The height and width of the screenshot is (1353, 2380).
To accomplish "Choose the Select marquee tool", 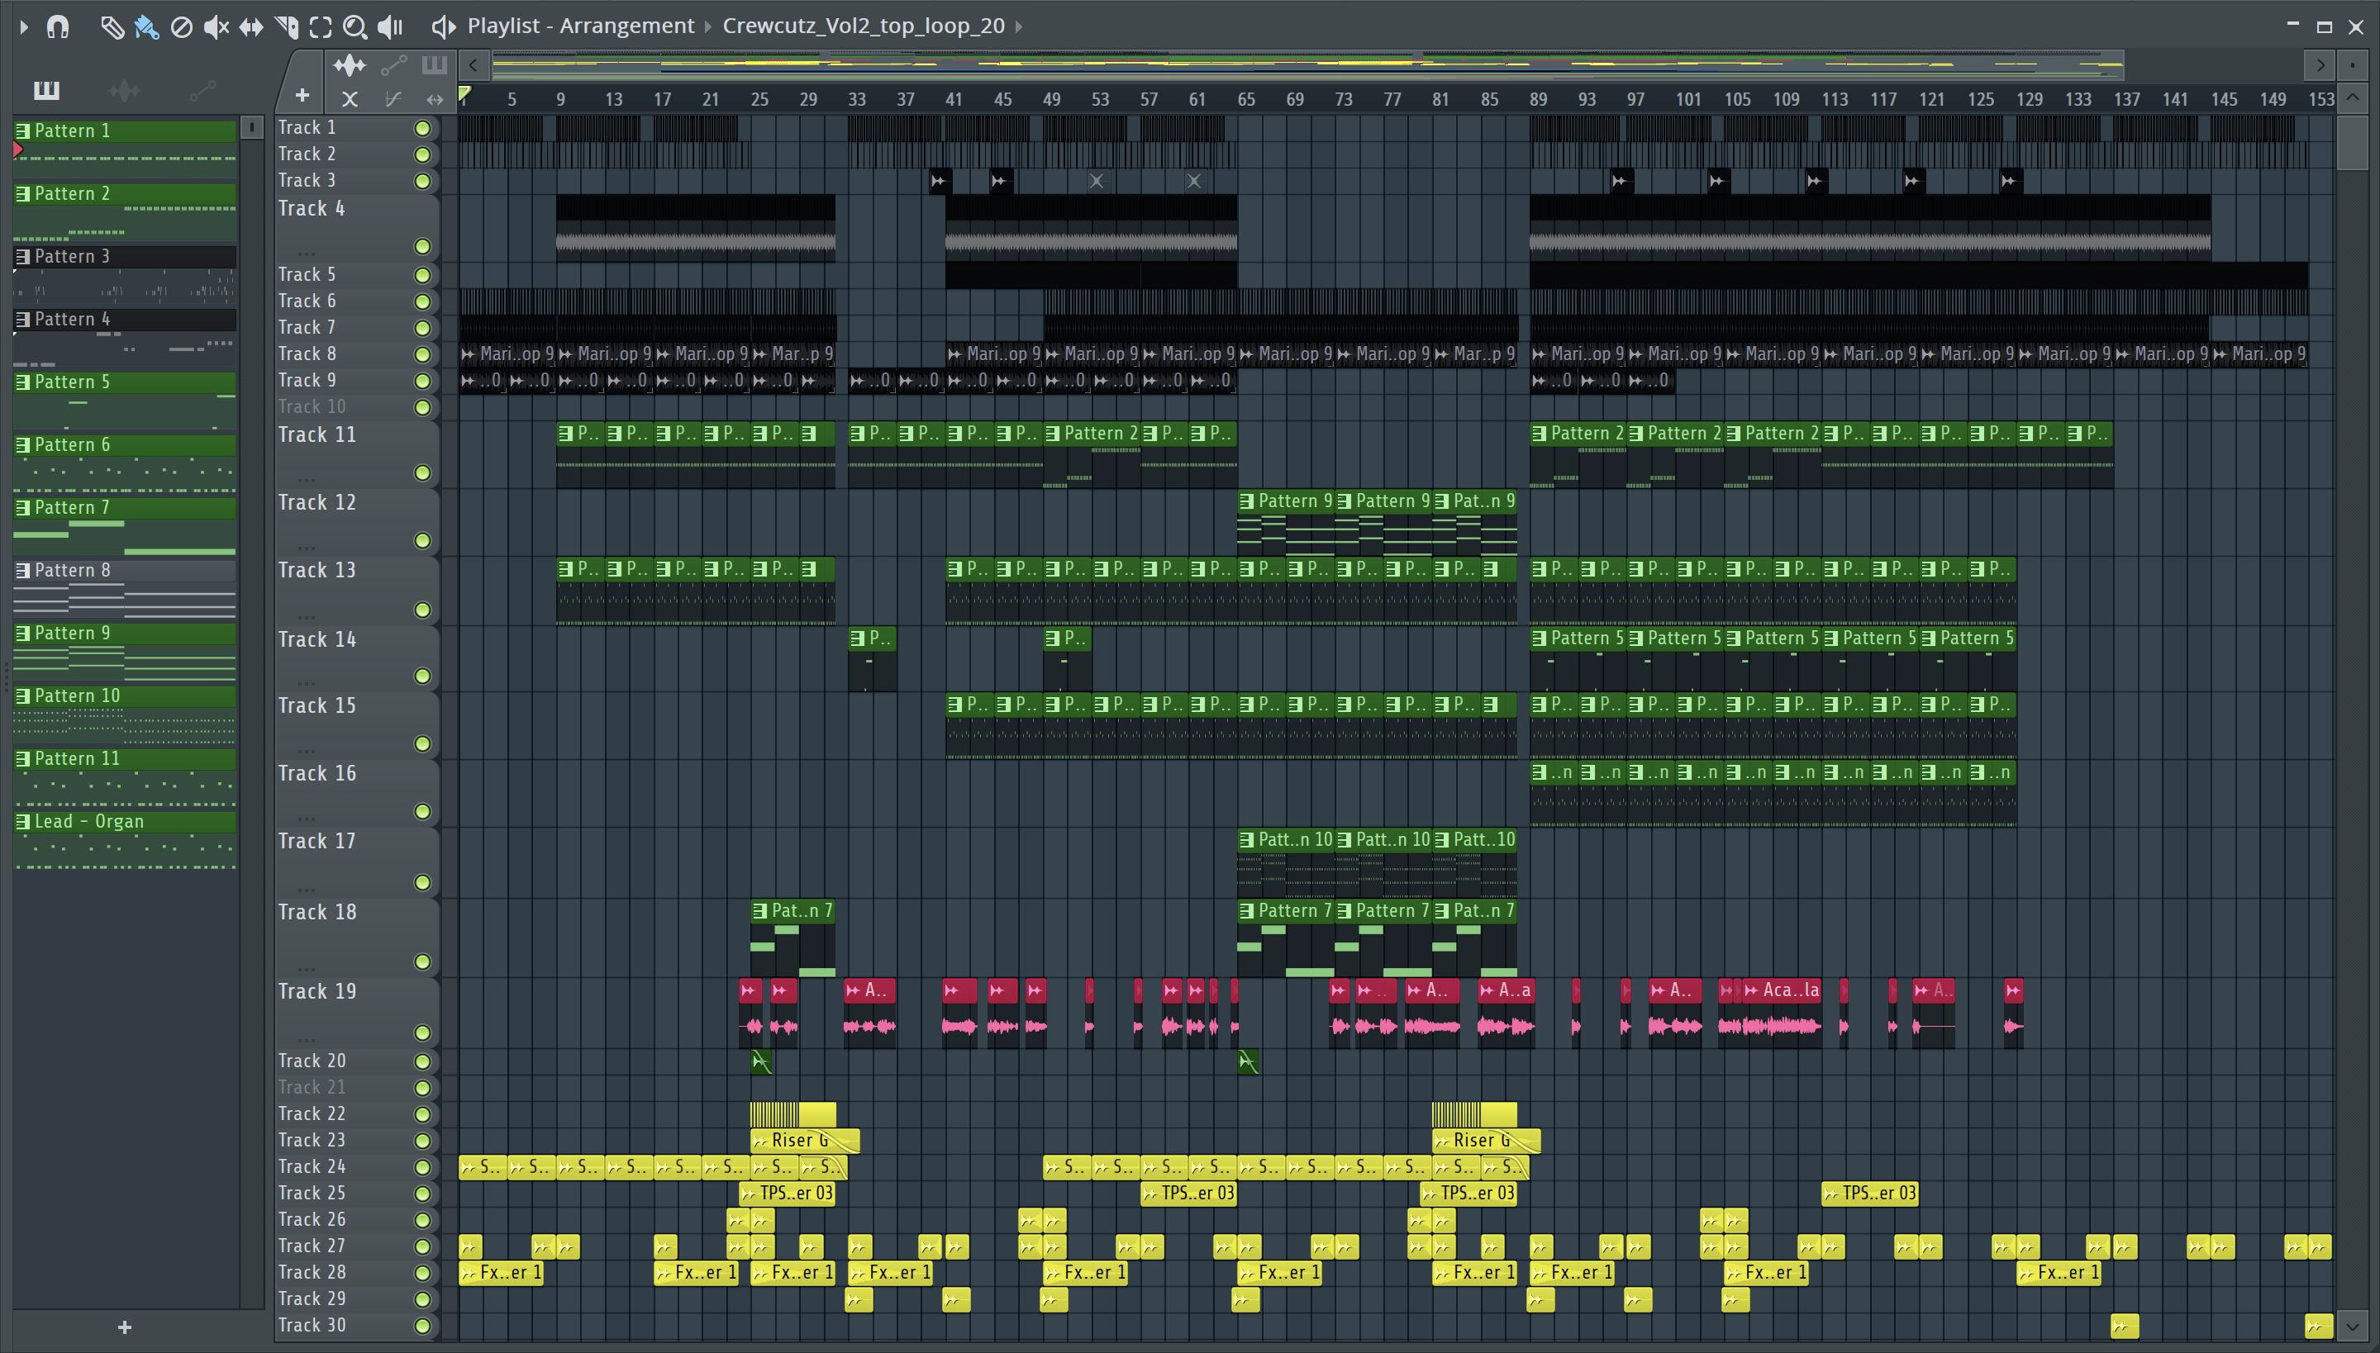I will (x=321, y=27).
